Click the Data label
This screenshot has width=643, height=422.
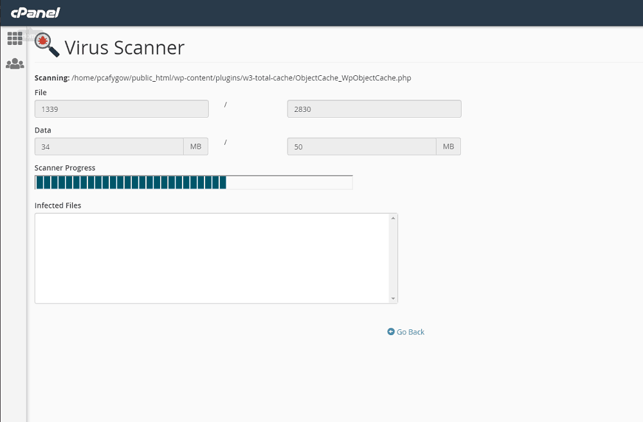(42, 131)
